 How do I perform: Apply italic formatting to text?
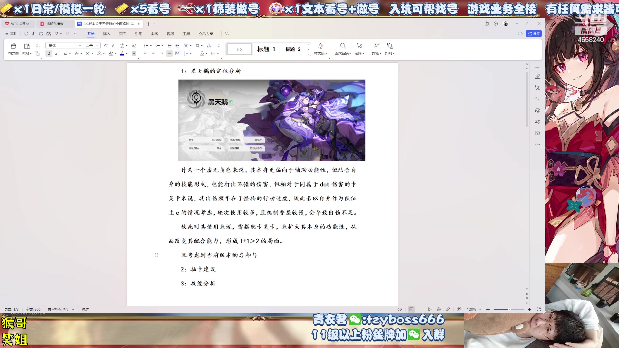click(56, 53)
